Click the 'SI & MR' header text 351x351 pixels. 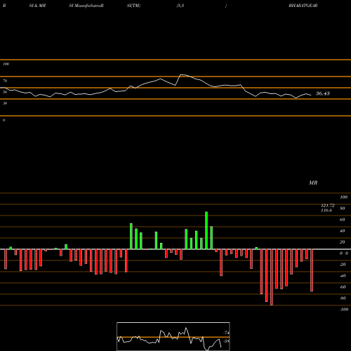pos(37,6)
